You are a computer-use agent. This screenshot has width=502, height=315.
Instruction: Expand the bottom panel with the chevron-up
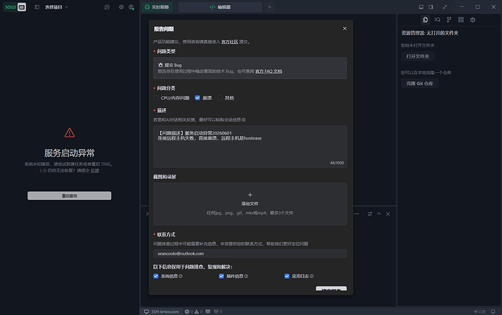point(379,214)
